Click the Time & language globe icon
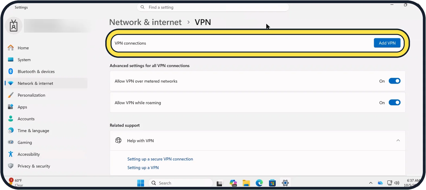 [x=11, y=131]
